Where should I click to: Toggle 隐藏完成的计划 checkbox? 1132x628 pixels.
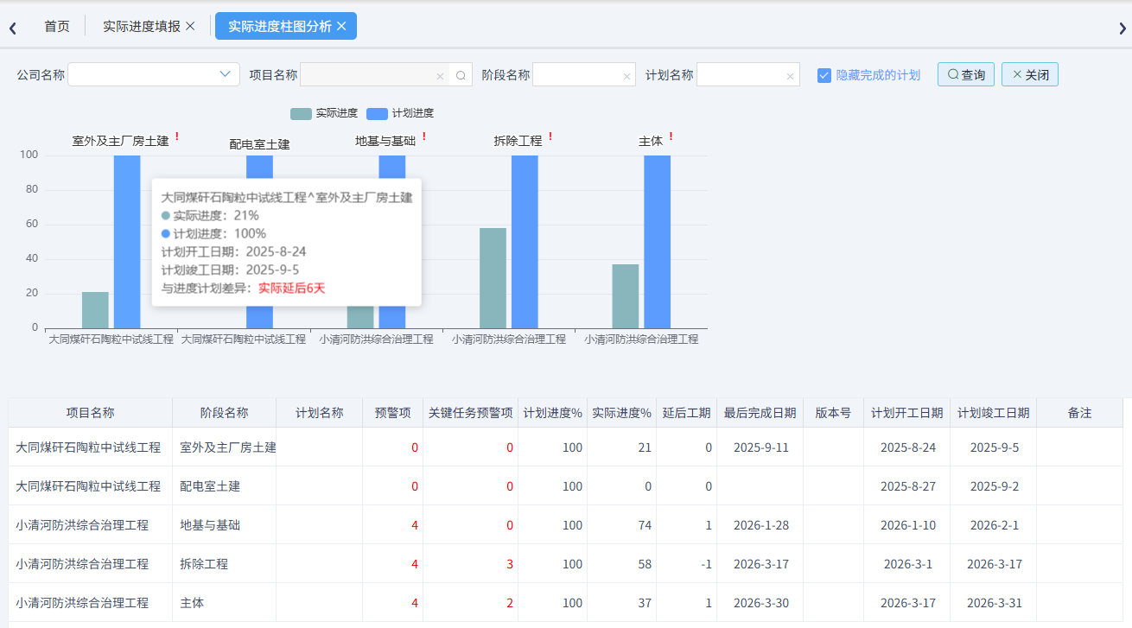coord(824,75)
